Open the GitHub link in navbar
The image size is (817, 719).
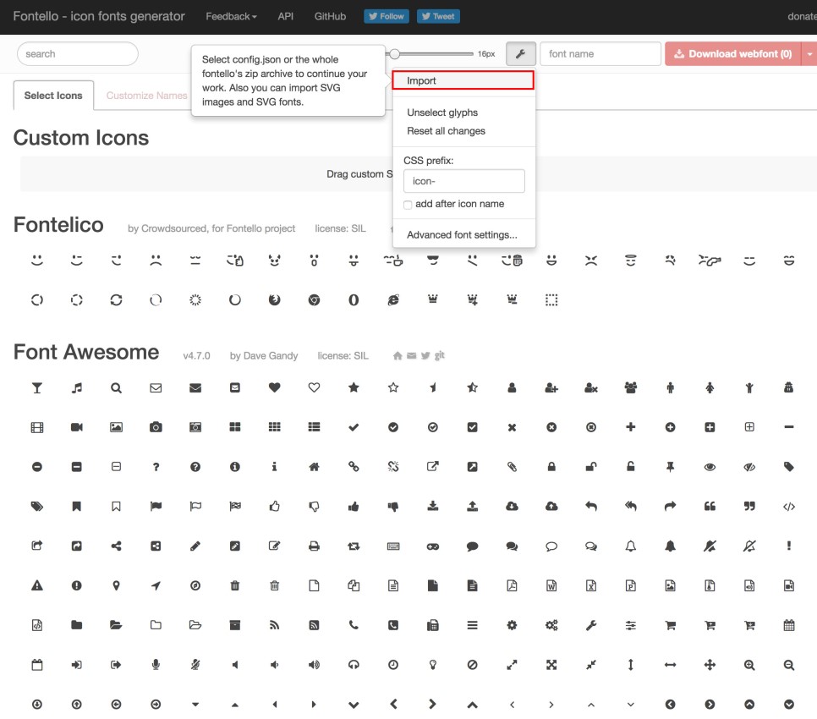point(330,16)
